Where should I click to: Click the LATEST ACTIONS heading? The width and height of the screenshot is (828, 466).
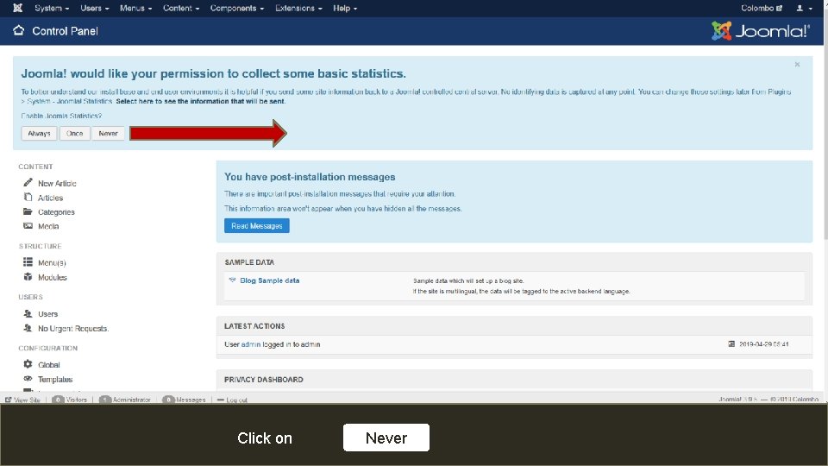254,326
